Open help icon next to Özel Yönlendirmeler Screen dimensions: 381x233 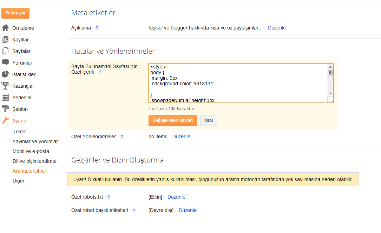pos(122,137)
